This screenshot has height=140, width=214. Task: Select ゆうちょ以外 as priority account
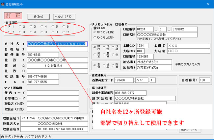pos(95,38)
